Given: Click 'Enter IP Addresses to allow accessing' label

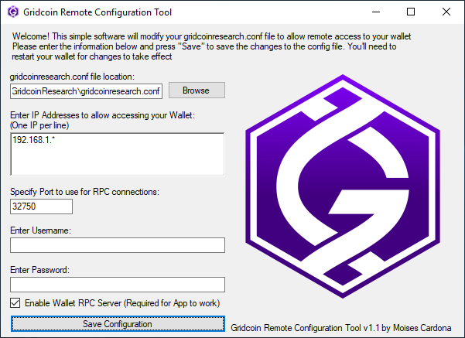Looking at the screenshot, I should point(103,115).
